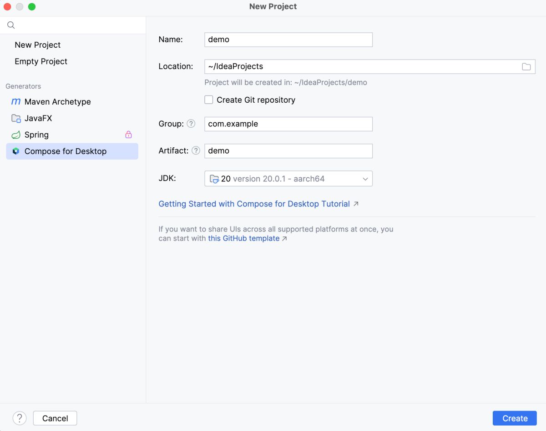Screen dimensions: 546x431
Task: Click into the project Name field
Action: tap(288, 40)
